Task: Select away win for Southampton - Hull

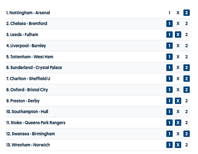Action: pos(187,112)
